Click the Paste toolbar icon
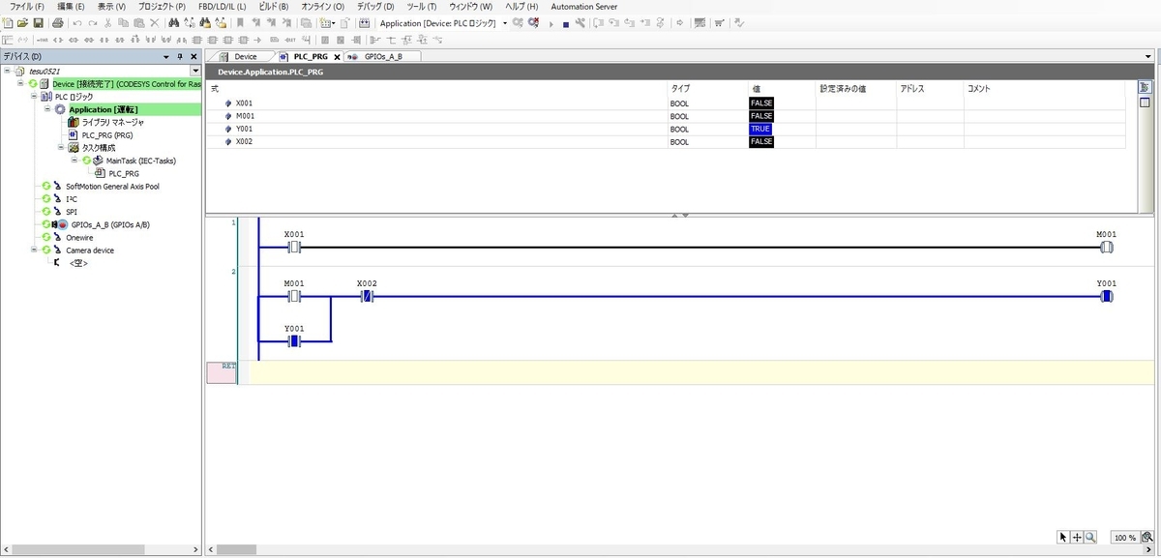This screenshot has height=558, width=1161. click(138, 22)
